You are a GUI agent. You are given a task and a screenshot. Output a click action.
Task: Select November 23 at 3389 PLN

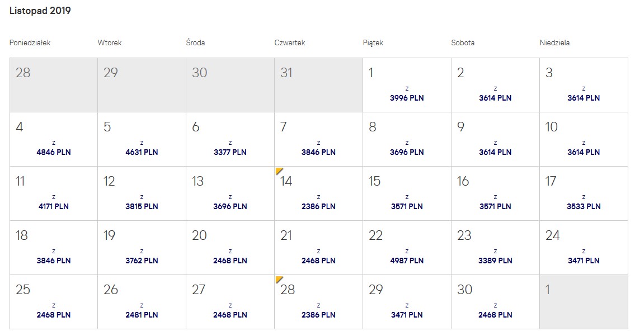495,248
